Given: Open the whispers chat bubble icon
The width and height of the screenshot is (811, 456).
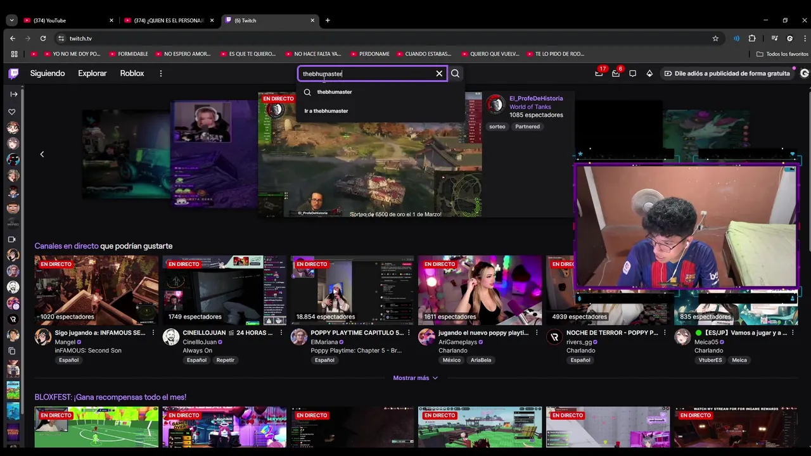Looking at the screenshot, I should 632,73.
